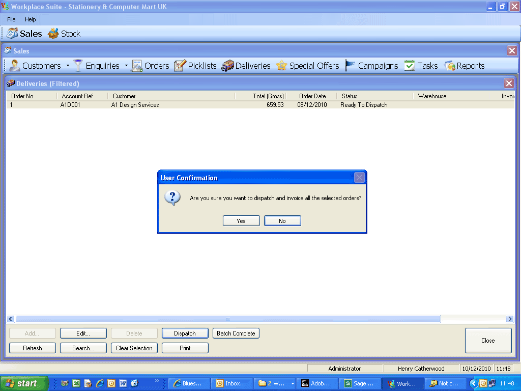Click the Campaigns flag icon
This screenshot has width=521, height=391.
tap(350, 66)
